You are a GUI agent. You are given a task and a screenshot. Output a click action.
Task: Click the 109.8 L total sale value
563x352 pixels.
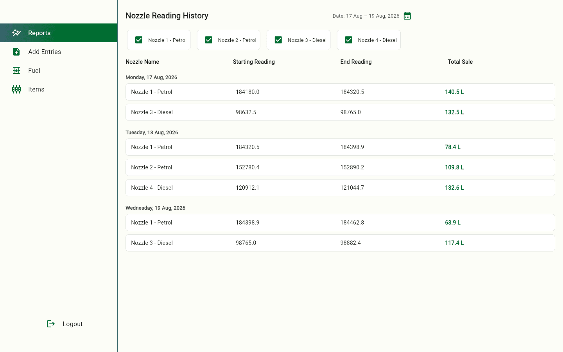coord(454,167)
